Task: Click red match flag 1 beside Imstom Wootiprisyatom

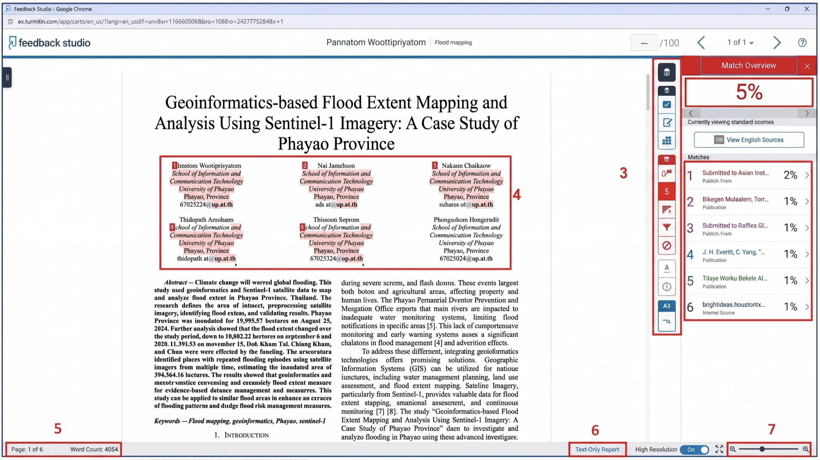Action: pos(174,165)
